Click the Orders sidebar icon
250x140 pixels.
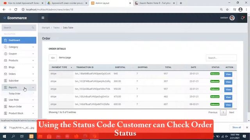coord(5,74)
